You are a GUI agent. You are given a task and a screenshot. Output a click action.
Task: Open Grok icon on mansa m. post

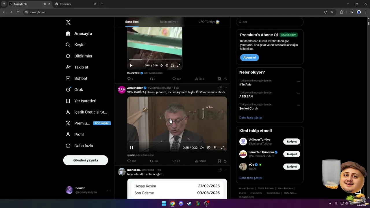[x=220, y=170]
